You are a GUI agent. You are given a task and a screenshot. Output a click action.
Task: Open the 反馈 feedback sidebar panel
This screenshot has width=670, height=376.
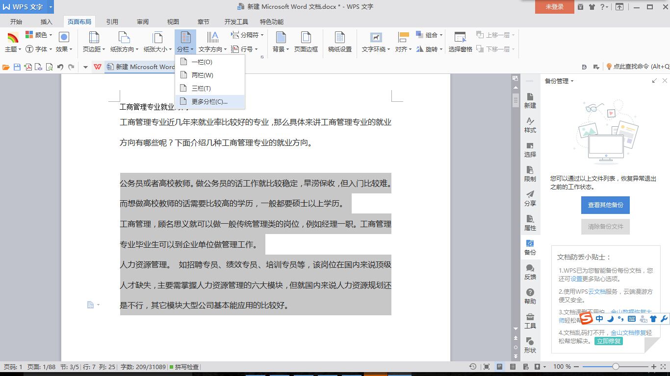pos(530,272)
